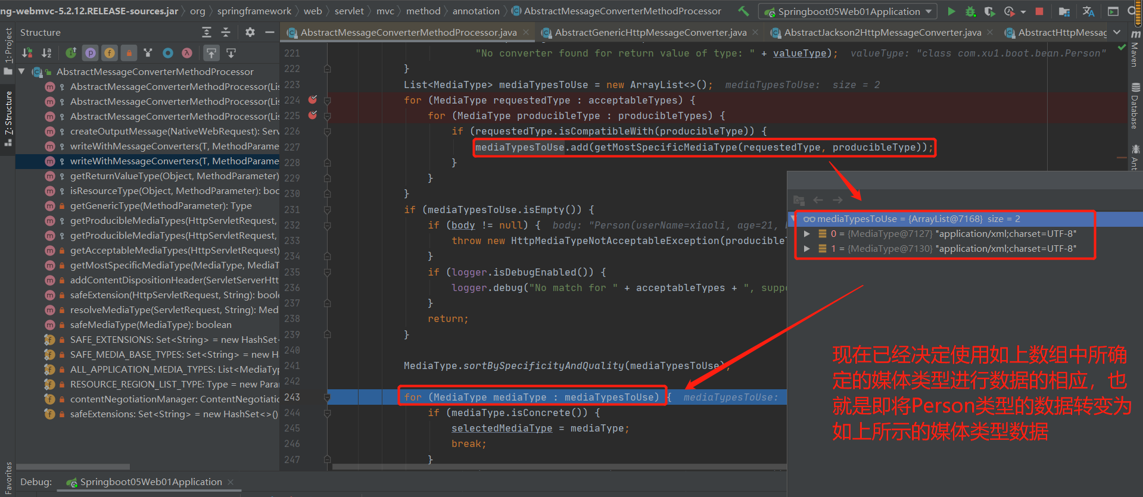Toggle Show Inherited members icon
Screen dimensions: 1143x497
coord(71,53)
